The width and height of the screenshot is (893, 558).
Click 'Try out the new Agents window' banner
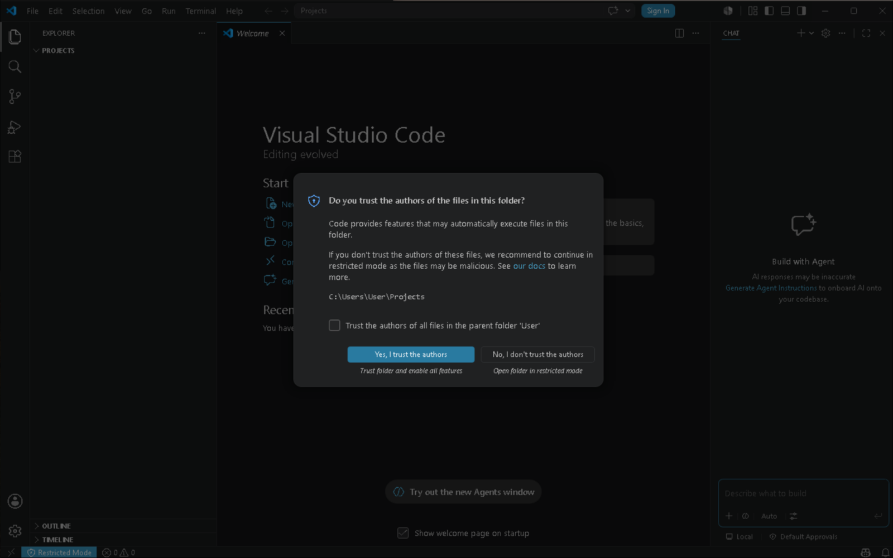click(463, 492)
